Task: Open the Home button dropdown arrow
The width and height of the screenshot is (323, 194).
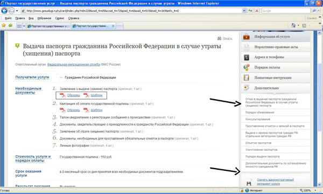Action: 298,25
